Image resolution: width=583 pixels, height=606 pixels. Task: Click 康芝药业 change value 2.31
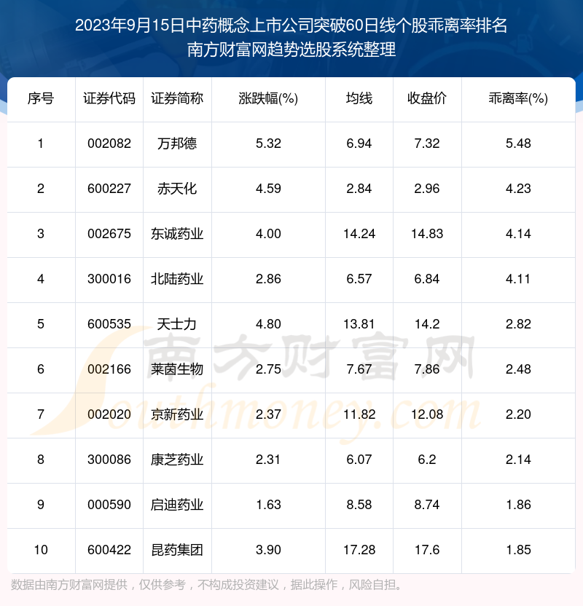[268, 460]
